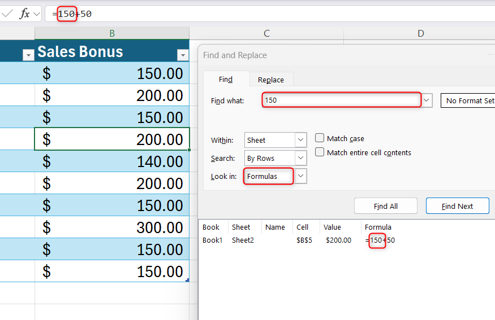Select the first 150.00 cell under Sales Bonus

(112, 73)
